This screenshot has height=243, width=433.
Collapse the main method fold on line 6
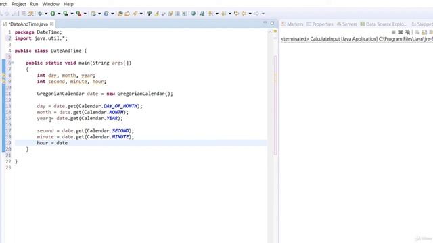point(12,63)
